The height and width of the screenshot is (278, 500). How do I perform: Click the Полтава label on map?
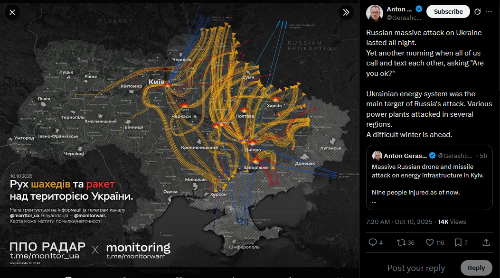245,116
